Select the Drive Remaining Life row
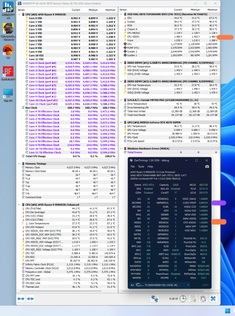The height and width of the screenshot is (316, 235). tap(169, 108)
